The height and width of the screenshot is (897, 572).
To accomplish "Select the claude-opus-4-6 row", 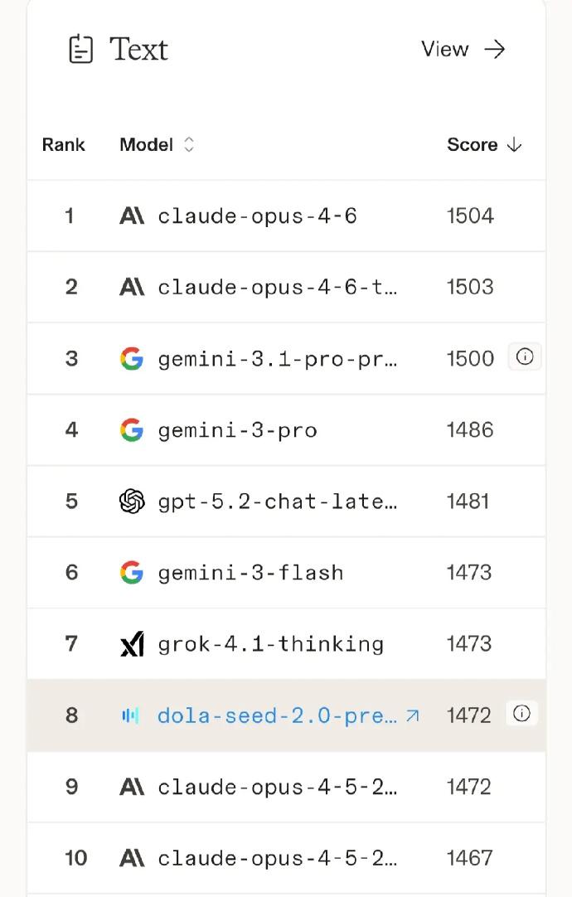I will coord(257,216).
